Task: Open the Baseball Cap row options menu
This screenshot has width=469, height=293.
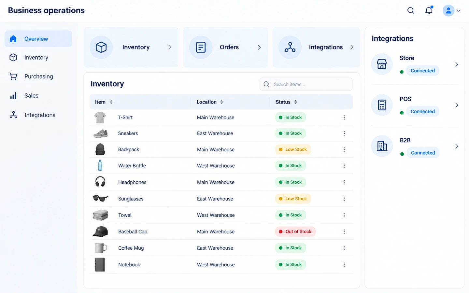Action: click(344, 231)
